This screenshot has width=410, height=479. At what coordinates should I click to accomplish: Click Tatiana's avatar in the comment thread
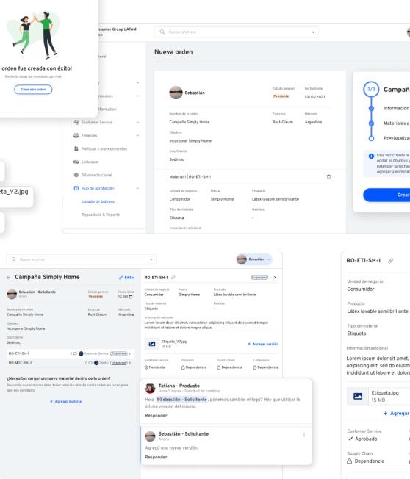(x=150, y=389)
